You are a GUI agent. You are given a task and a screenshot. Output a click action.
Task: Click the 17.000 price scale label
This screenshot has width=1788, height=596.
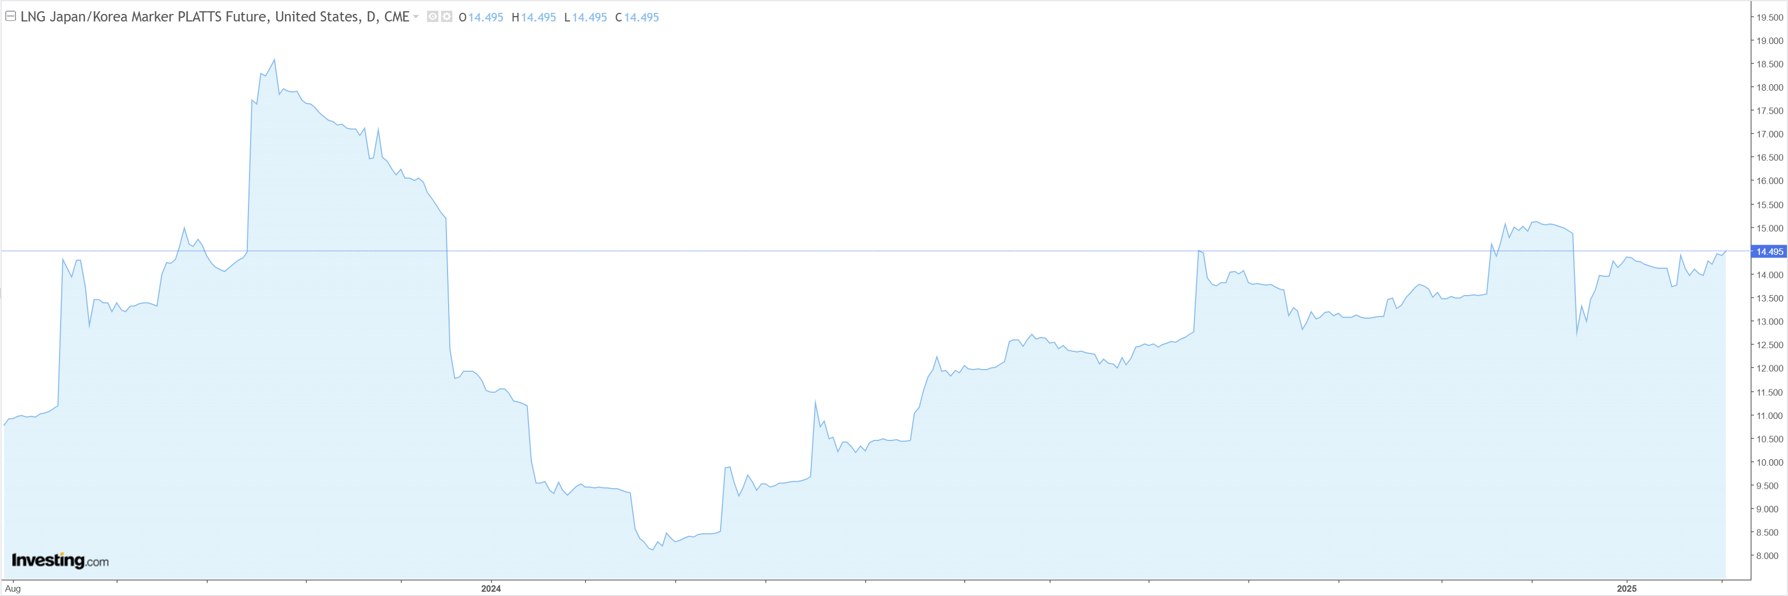(x=1769, y=134)
